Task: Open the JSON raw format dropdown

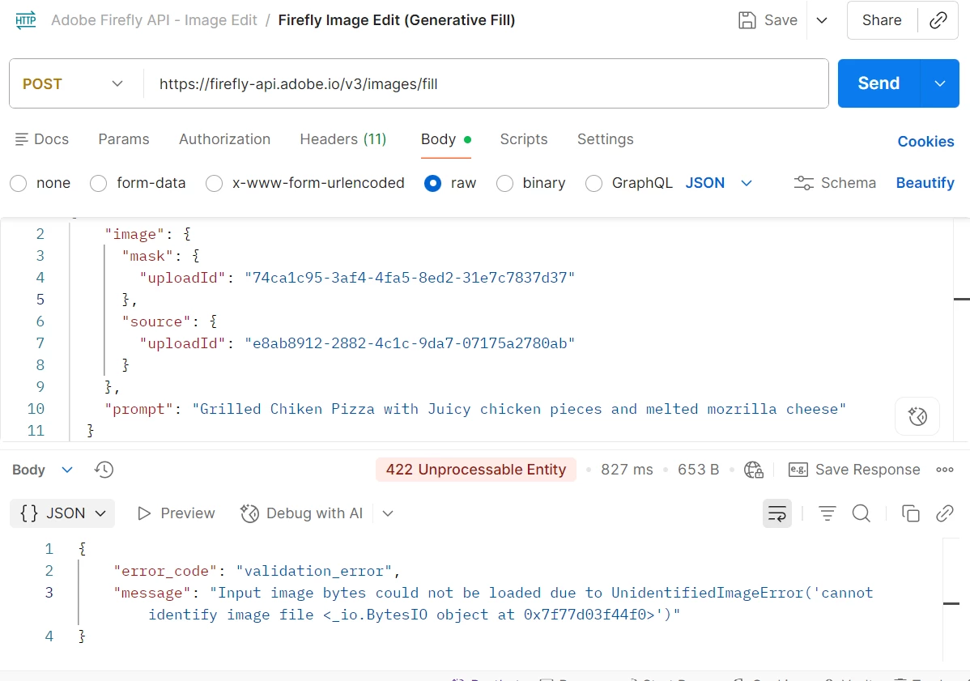Action: (719, 183)
